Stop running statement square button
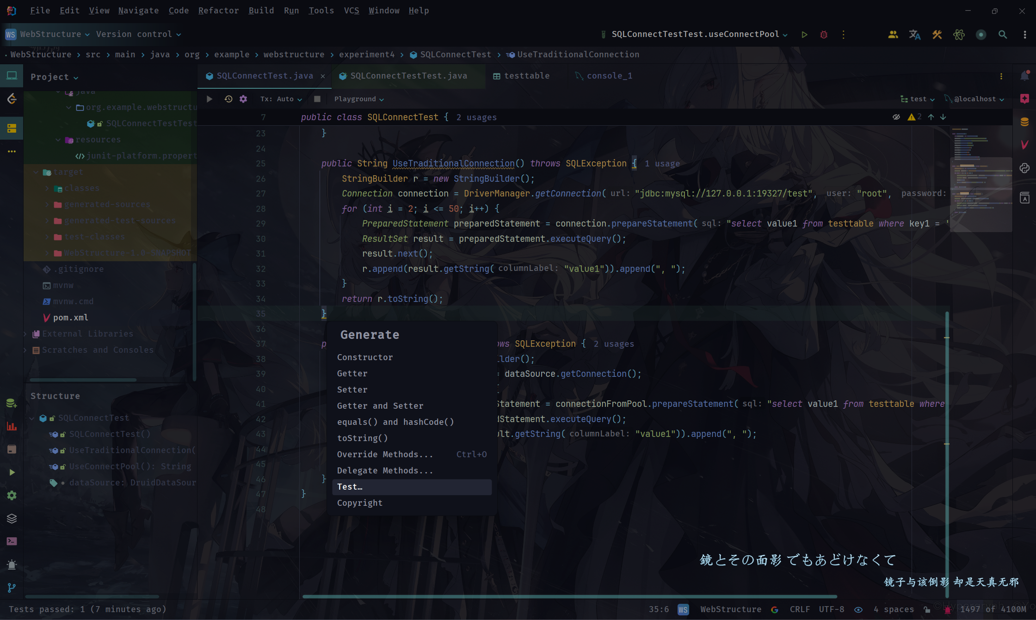 click(x=317, y=99)
